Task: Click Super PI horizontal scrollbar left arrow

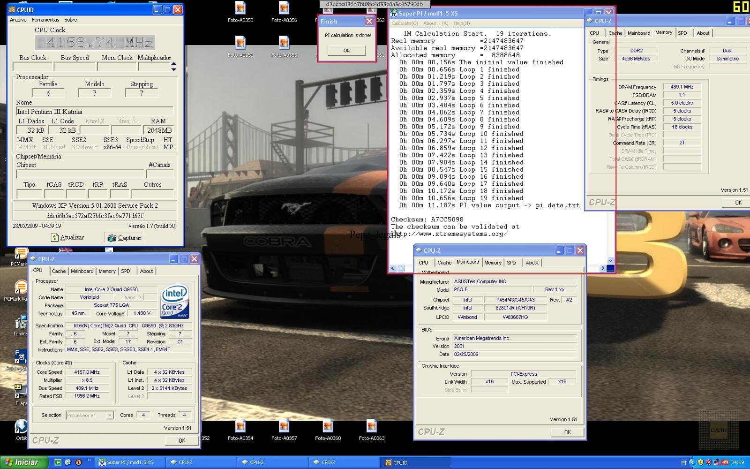Action: 393,268
